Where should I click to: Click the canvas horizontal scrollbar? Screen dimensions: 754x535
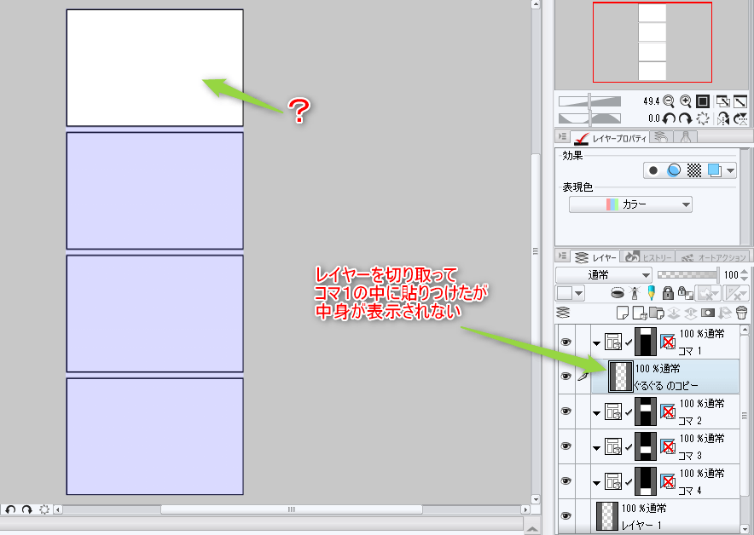[292, 509]
